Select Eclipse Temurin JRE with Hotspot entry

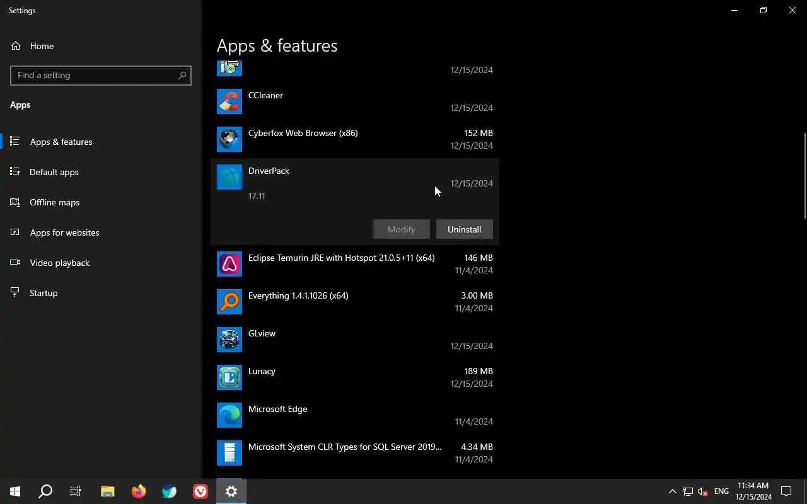[x=342, y=258]
